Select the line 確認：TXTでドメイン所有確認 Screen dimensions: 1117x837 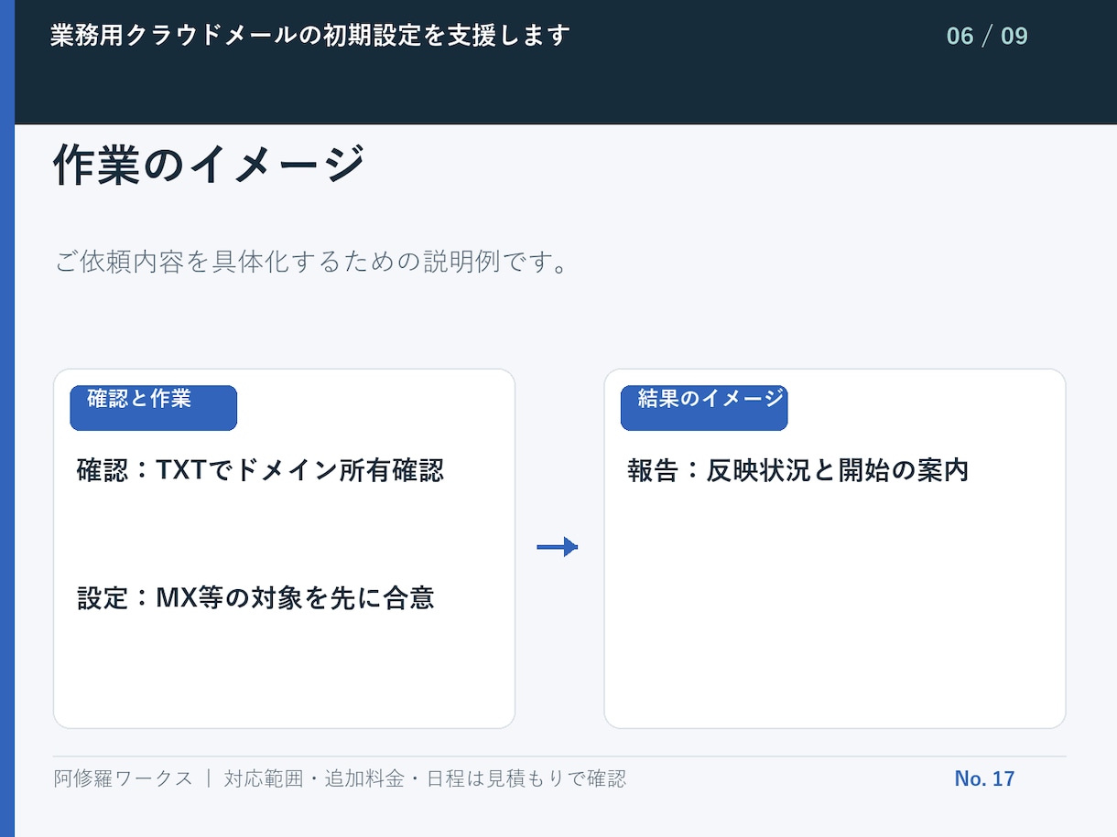click(261, 470)
